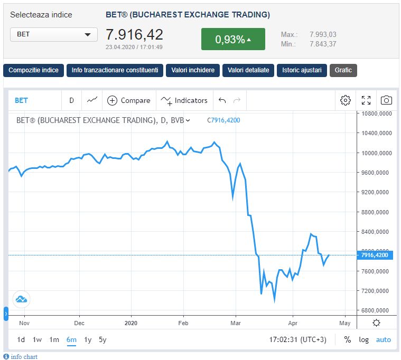
Task: Click the Selecteaza indice label
Action: [41, 15]
